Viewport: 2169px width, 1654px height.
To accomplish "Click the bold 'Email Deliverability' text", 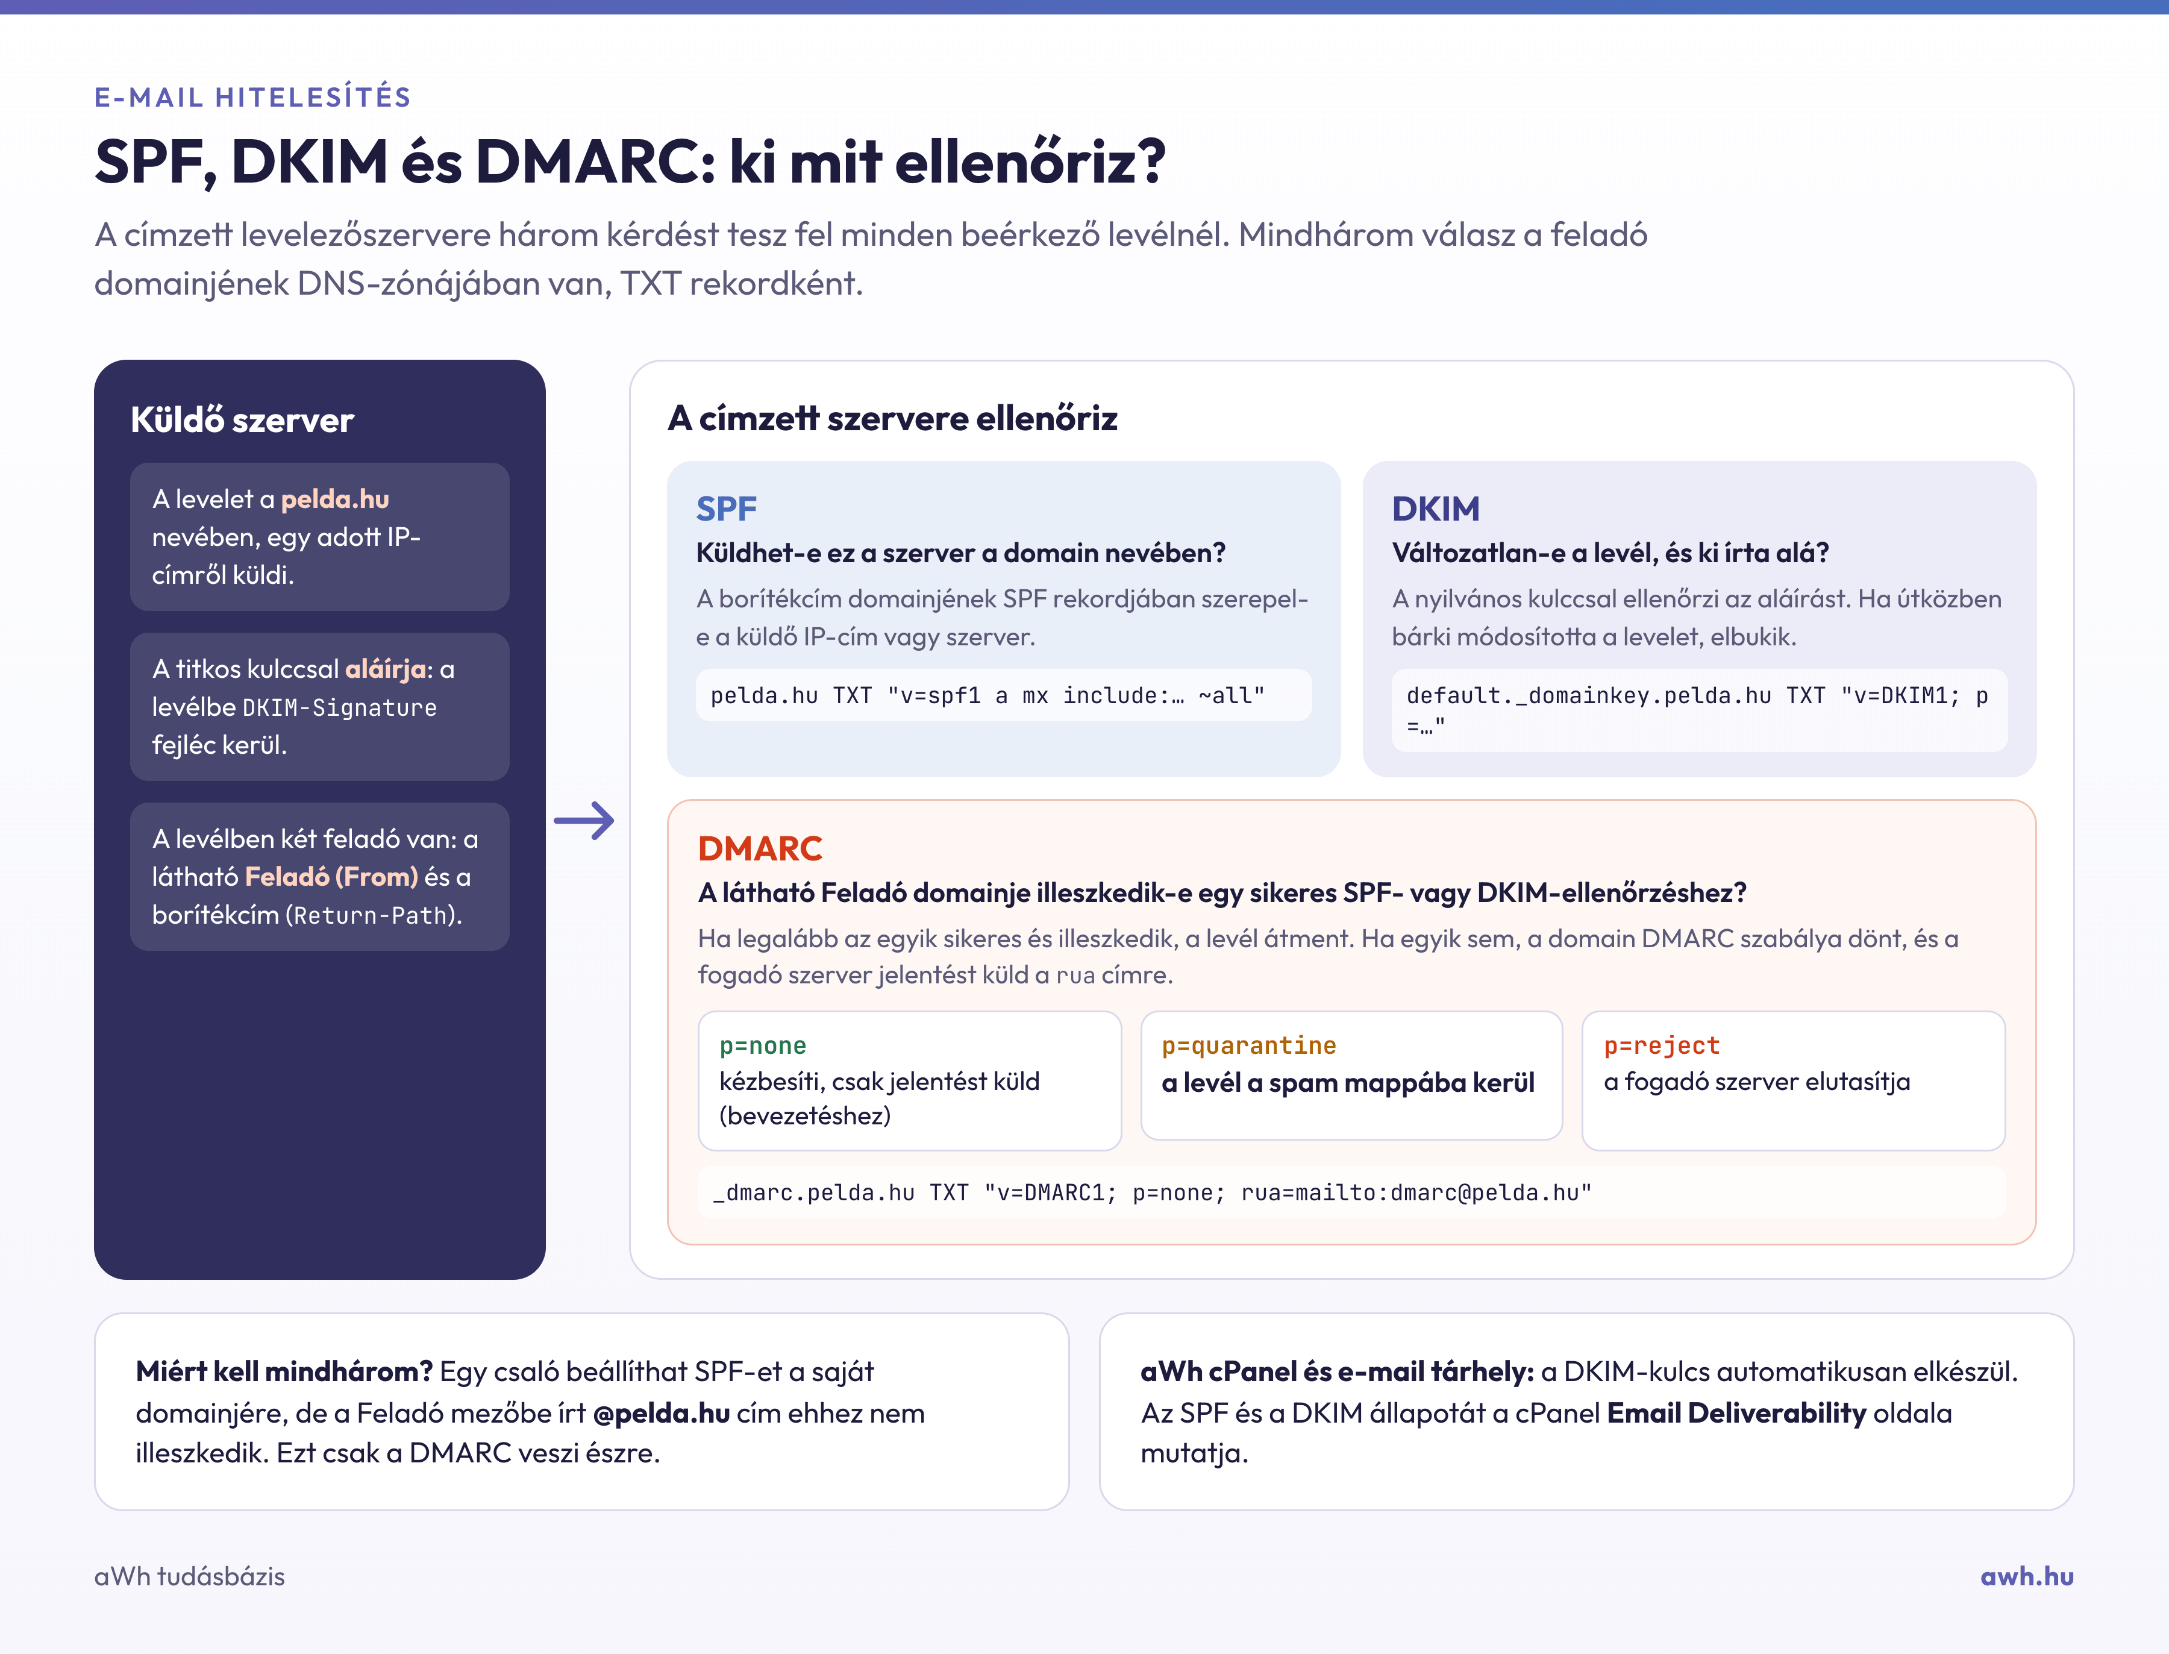I will point(1737,1413).
